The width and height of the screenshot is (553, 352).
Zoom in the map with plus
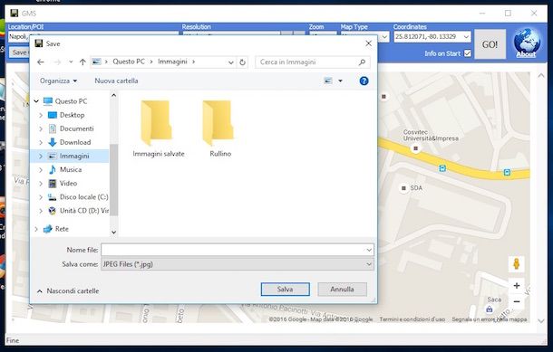click(x=517, y=285)
